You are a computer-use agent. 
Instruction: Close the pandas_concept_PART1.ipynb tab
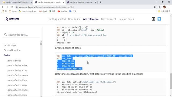31,2
